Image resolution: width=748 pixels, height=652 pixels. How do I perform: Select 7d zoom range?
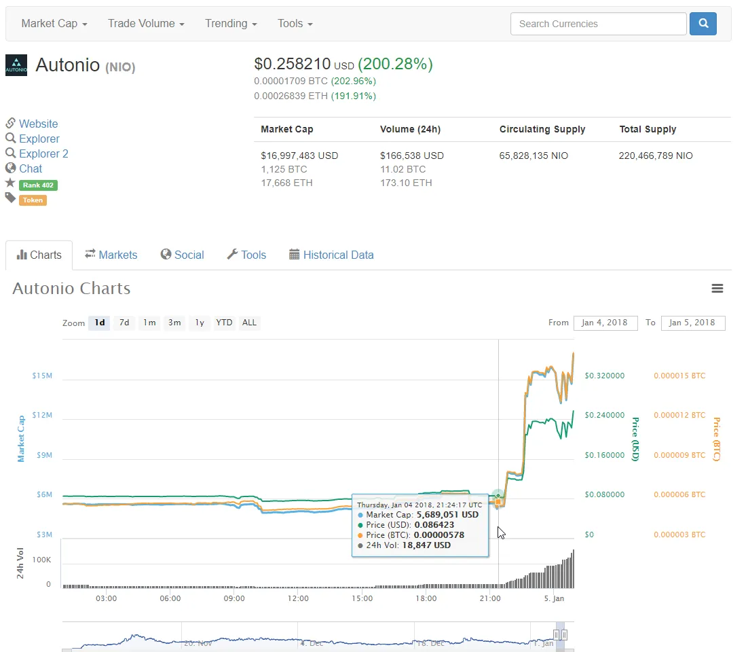pyautogui.click(x=124, y=323)
